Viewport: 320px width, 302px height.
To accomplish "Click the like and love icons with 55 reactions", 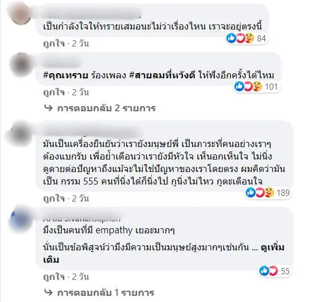I will pyautogui.click(x=269, y=271).
